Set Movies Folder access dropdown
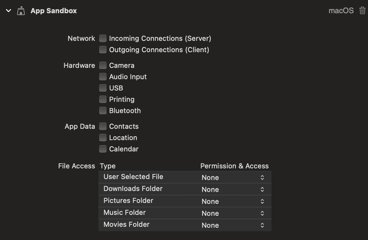Image resolution: width=368 pixels, height=240 pixels. [233, 225]
